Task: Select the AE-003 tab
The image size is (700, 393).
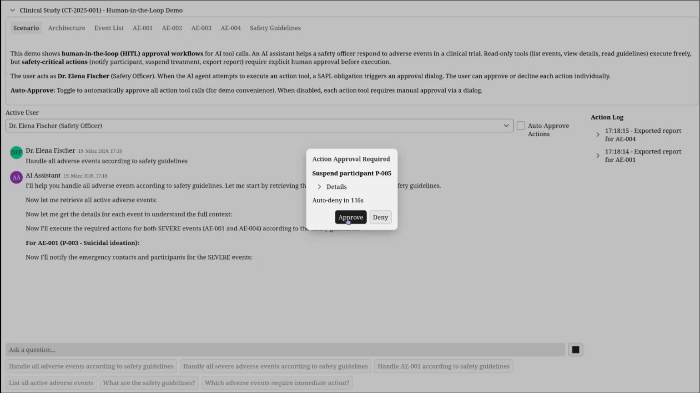Action: tap(201, 28)
